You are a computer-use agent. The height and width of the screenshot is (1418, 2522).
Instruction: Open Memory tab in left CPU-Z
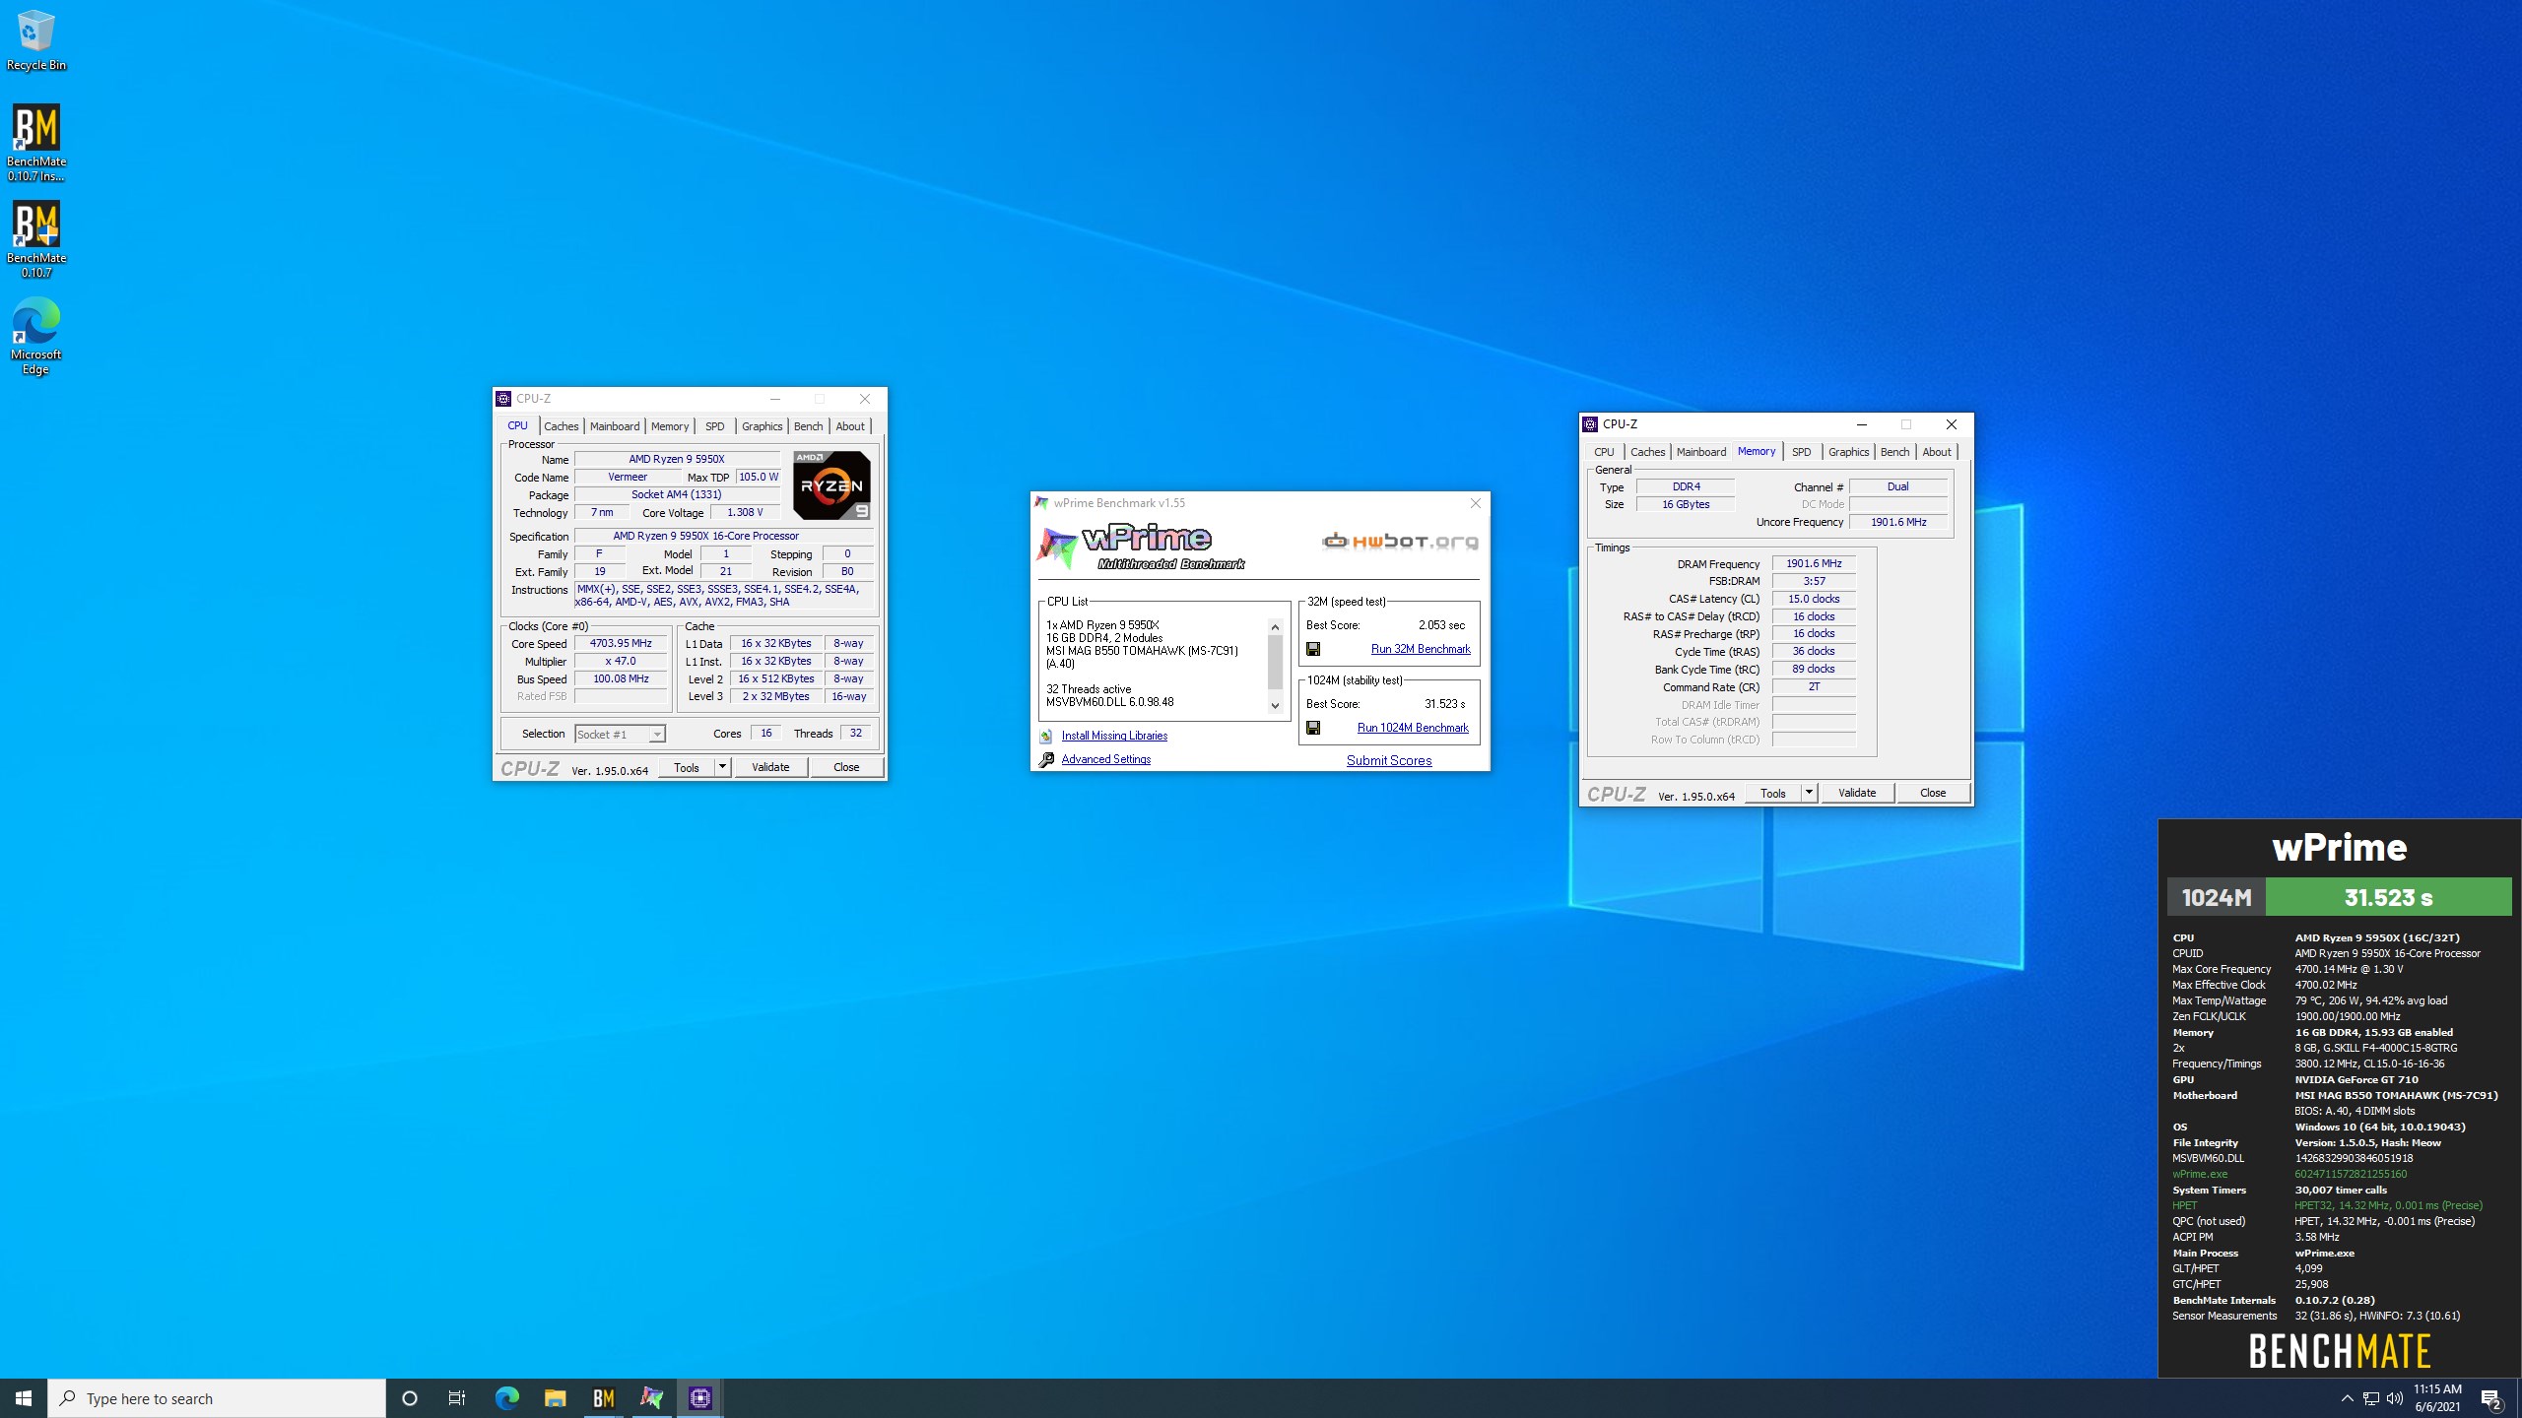(670, 426)
